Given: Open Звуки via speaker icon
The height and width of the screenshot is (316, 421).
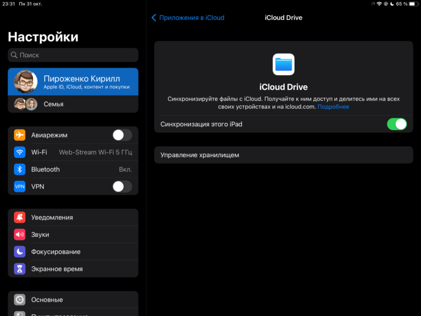Looking at the screenshot, I should [x=20, y=235].
